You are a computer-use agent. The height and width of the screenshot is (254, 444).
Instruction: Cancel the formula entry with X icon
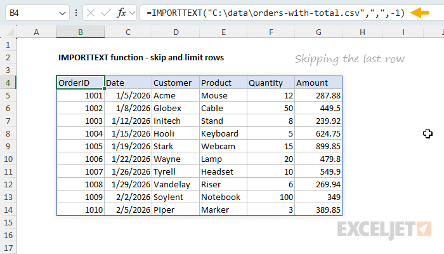[91, 13]
